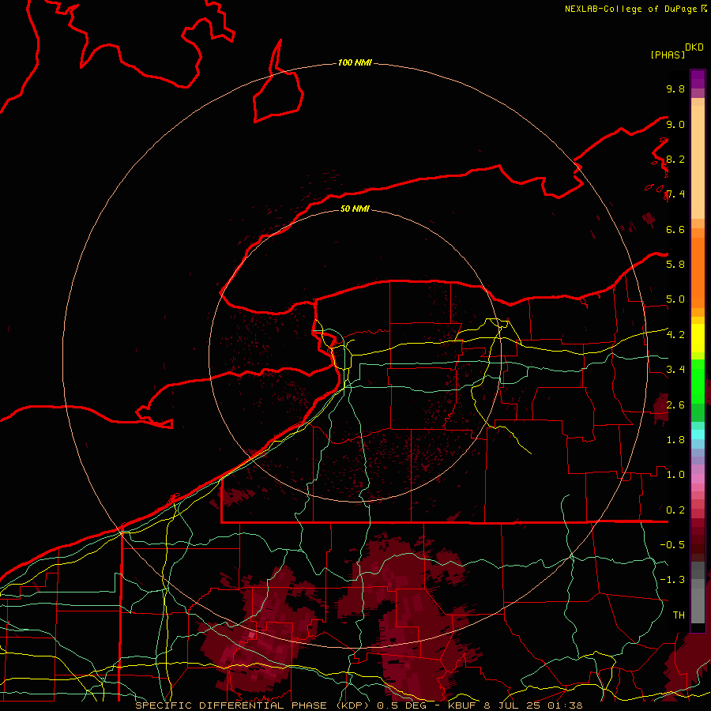Click the TH threshold label
This screenshot has width=711, height=711.
679,615
